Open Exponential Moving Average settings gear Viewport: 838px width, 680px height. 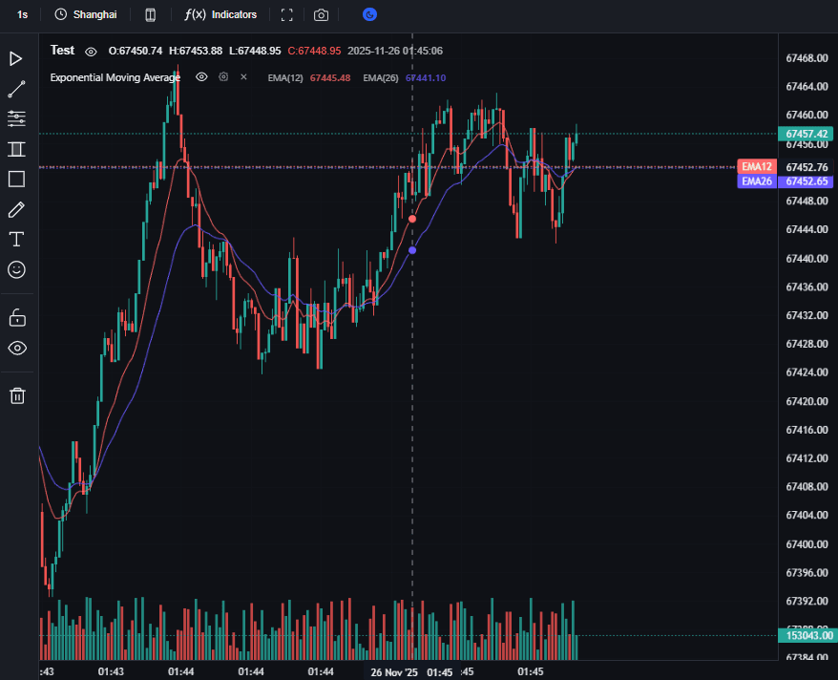point(223,77)
